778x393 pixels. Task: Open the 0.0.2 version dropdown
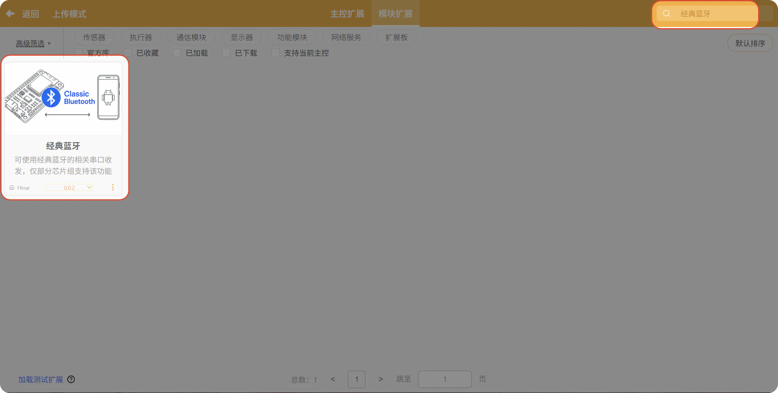point(69,187)
